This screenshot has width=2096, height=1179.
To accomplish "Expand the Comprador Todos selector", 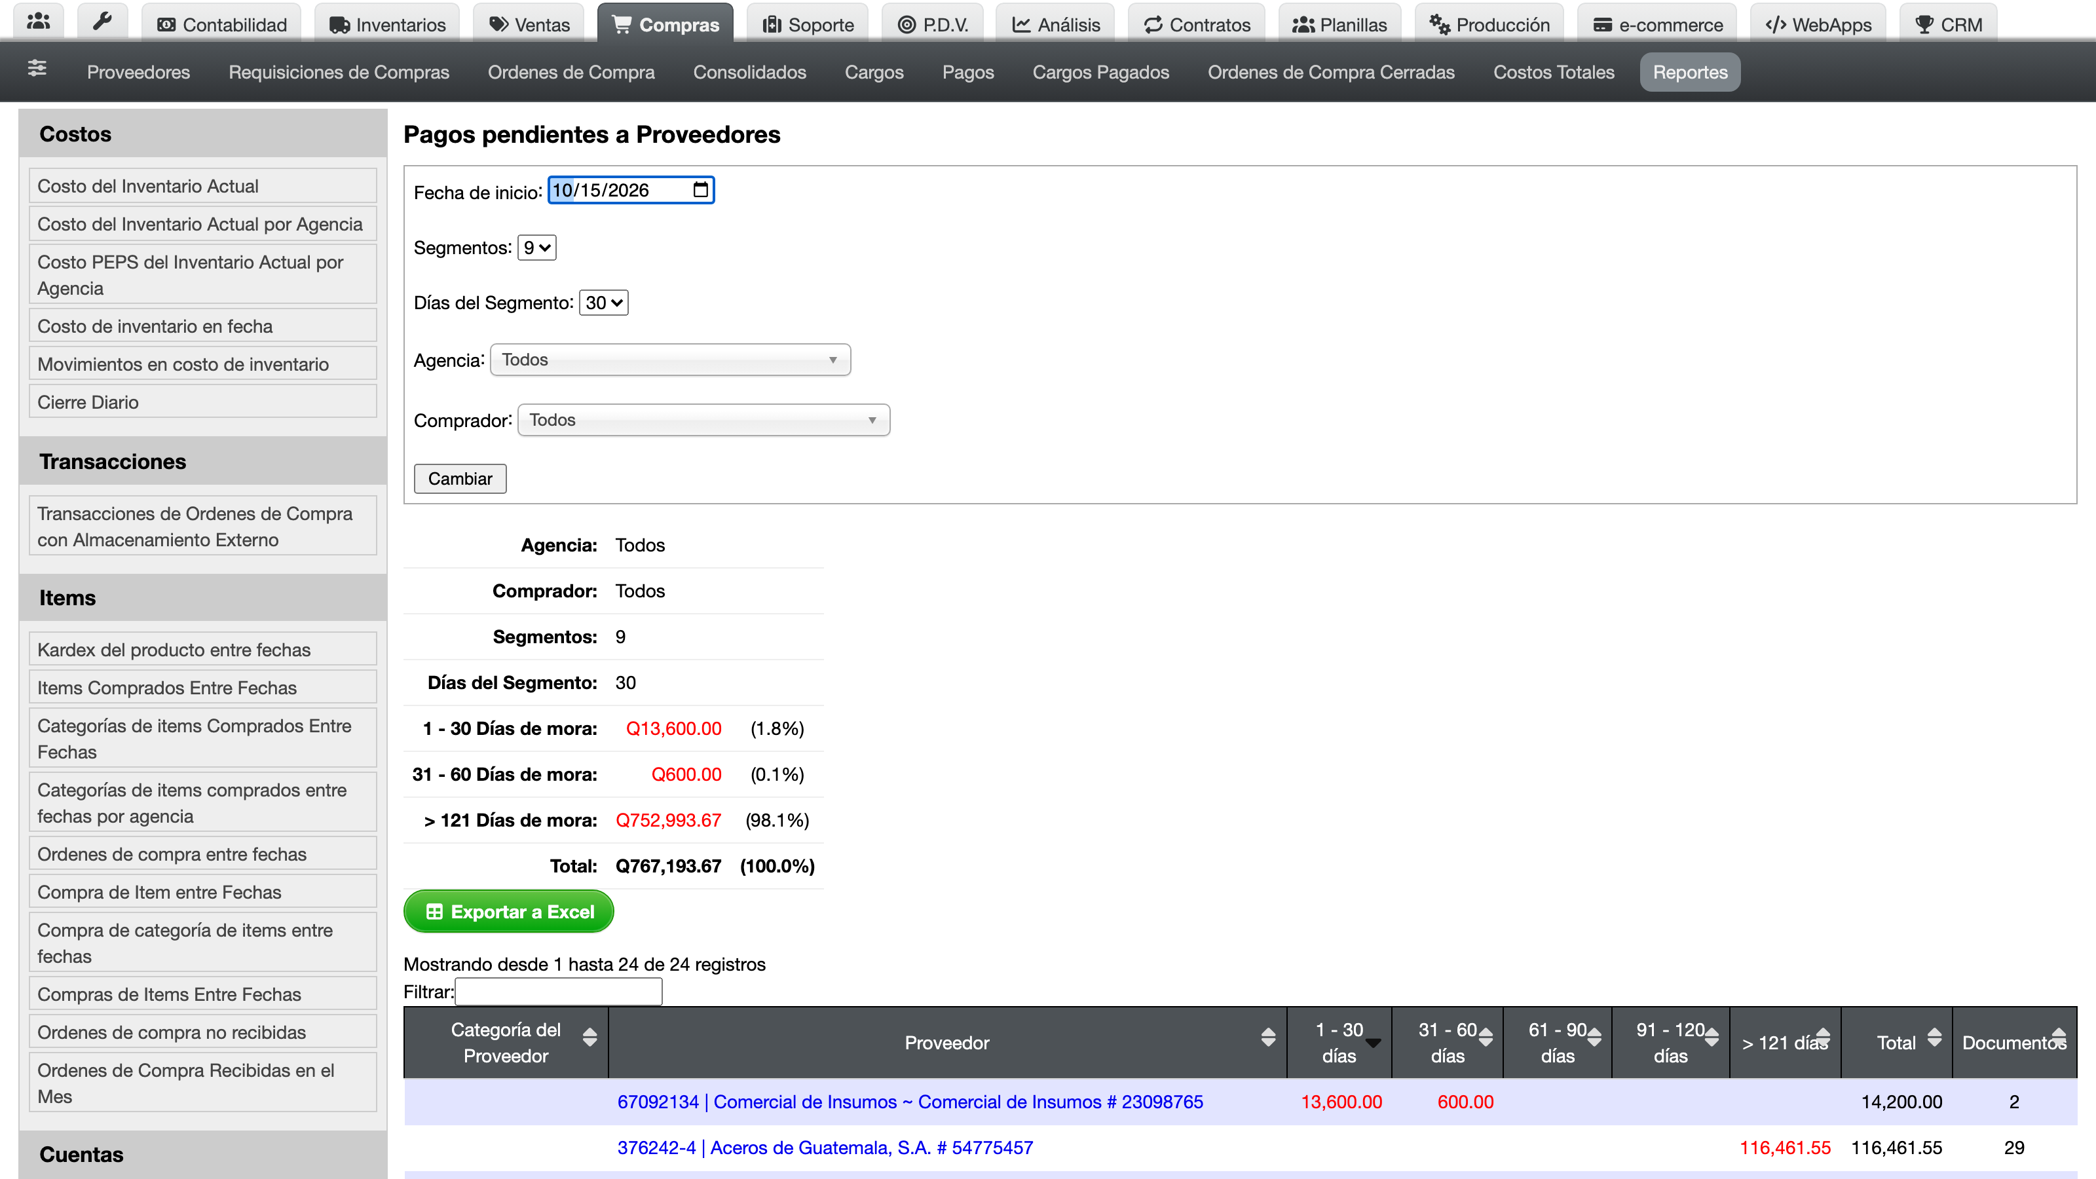I will click(704, 420).
